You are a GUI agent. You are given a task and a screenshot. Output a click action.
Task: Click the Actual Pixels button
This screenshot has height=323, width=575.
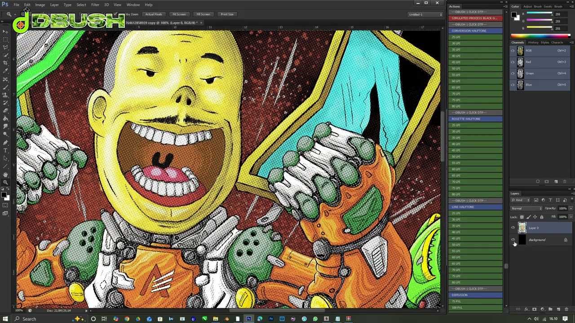click(x=153, y=14)
